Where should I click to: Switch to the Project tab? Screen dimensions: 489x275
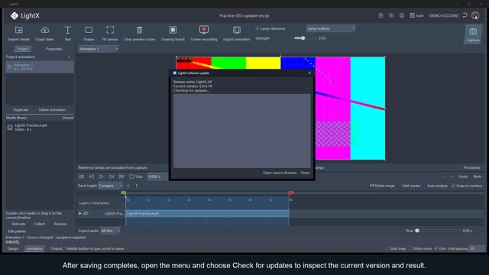click(22, 49)
